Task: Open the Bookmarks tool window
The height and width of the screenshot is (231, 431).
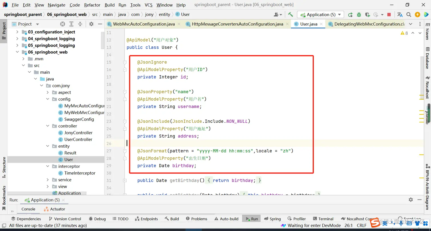Action: coord(4,198)
